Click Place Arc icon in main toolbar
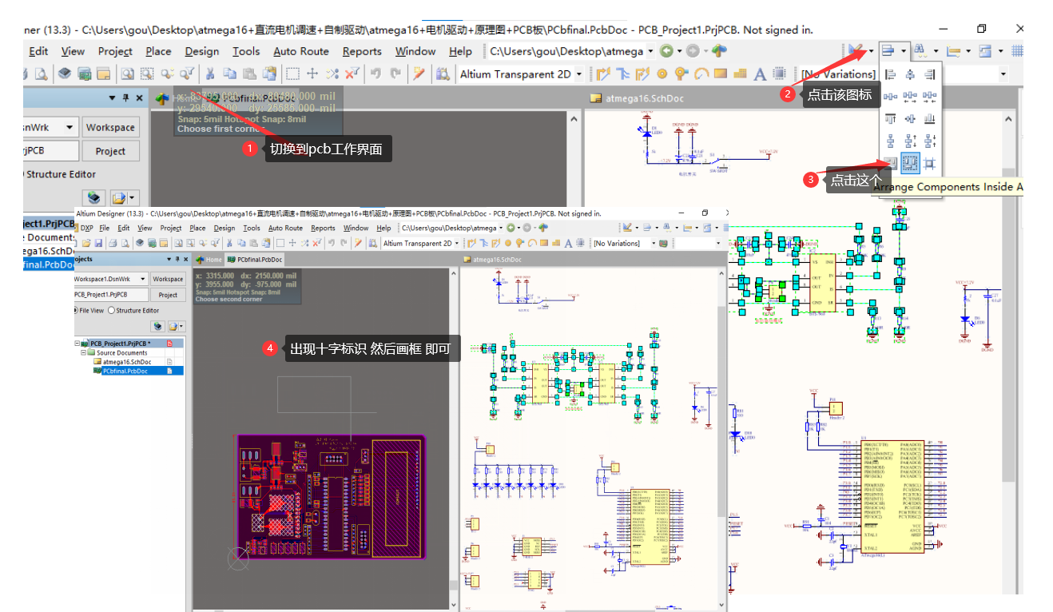 [701, 74]
